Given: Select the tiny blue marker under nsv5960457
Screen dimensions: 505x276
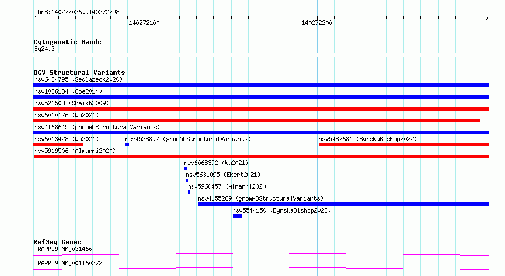Looking at the screenshot, I should (x=189, y=192).
